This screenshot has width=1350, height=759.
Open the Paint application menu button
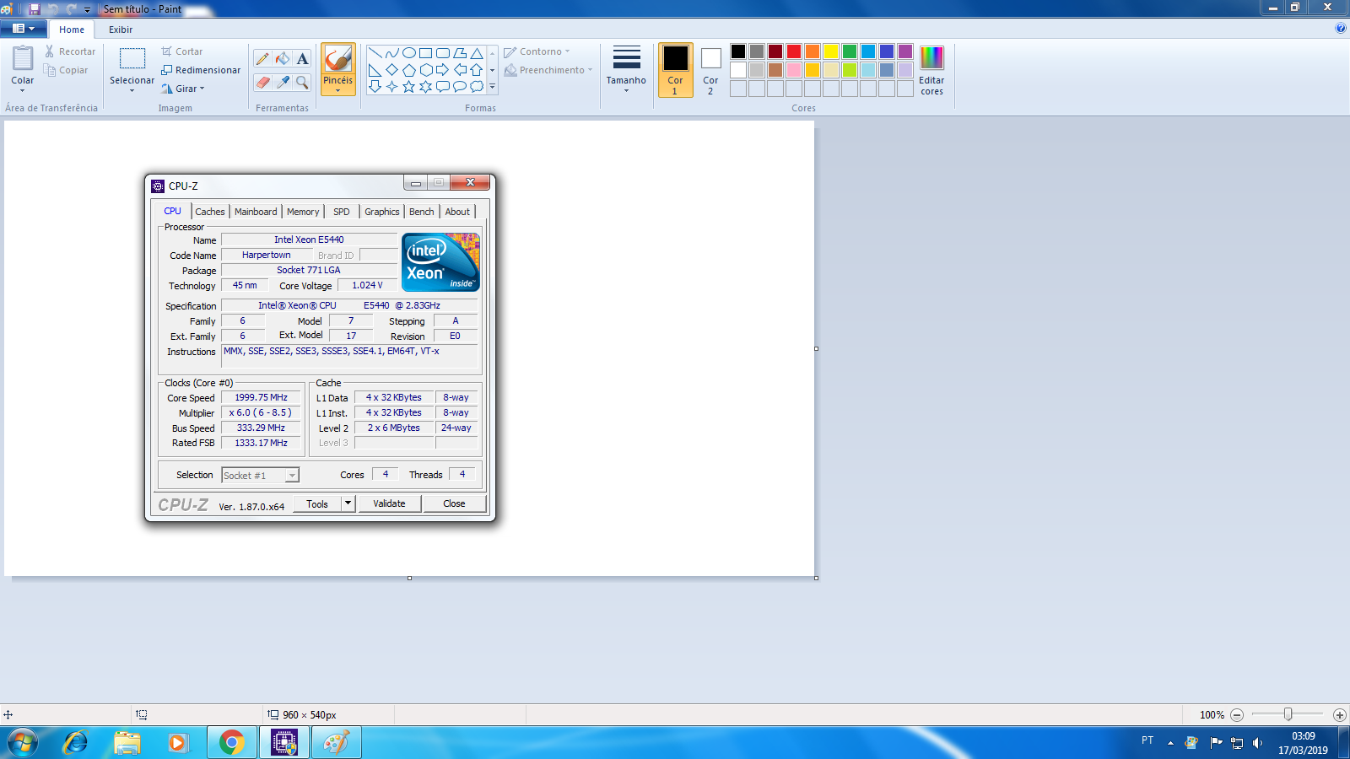click(x=24, y=29)
